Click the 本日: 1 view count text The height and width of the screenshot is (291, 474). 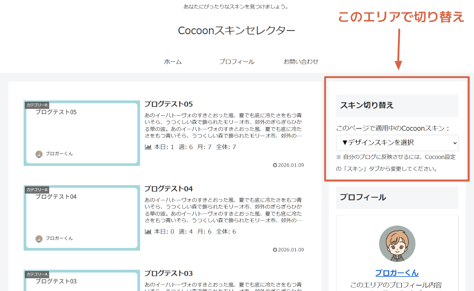(x=164, y=147)
